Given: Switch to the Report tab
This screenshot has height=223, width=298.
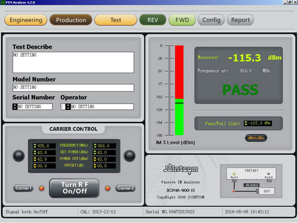Looking at the screenshot, I should (x=240, y=20).
